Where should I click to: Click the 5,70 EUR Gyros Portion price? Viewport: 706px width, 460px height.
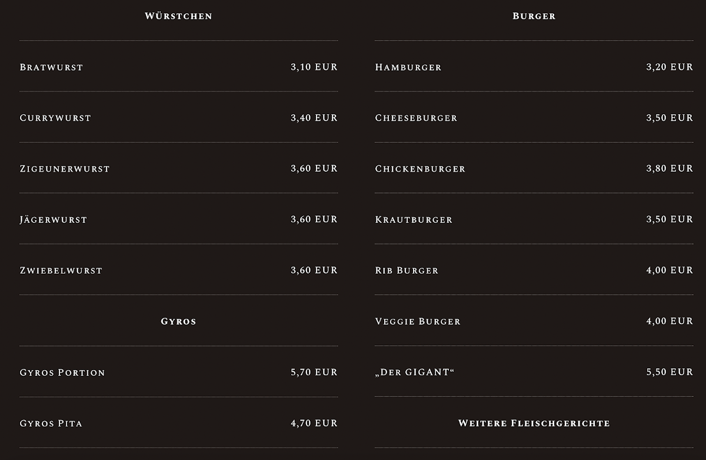coord(314,372)
